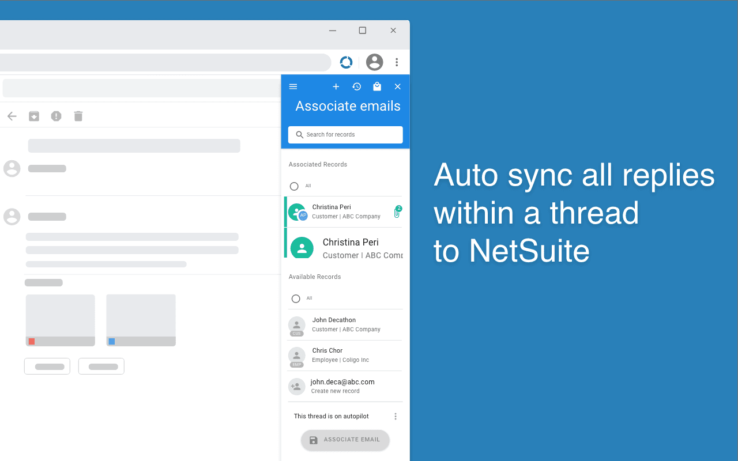Viewport: 738px width, 461px height.
Task: Open the extension hamburger menu
Action: 293,86
